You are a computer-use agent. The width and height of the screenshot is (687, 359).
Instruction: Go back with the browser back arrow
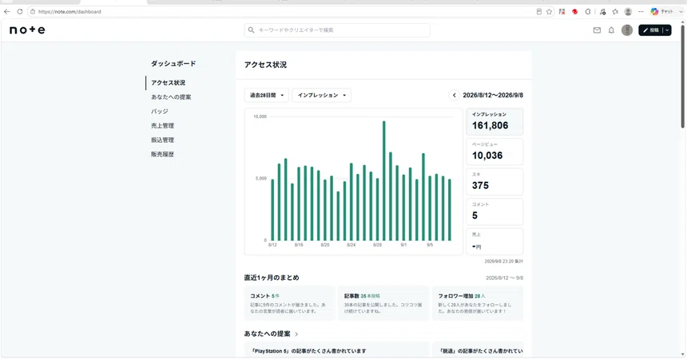6,12
